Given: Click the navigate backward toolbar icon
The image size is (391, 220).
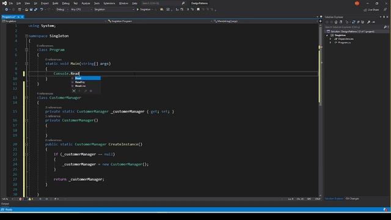Looking at the screenshot, I should [7, 10].
